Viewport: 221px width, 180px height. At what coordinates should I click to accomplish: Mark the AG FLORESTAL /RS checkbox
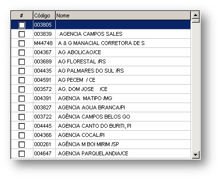(22, 62)
